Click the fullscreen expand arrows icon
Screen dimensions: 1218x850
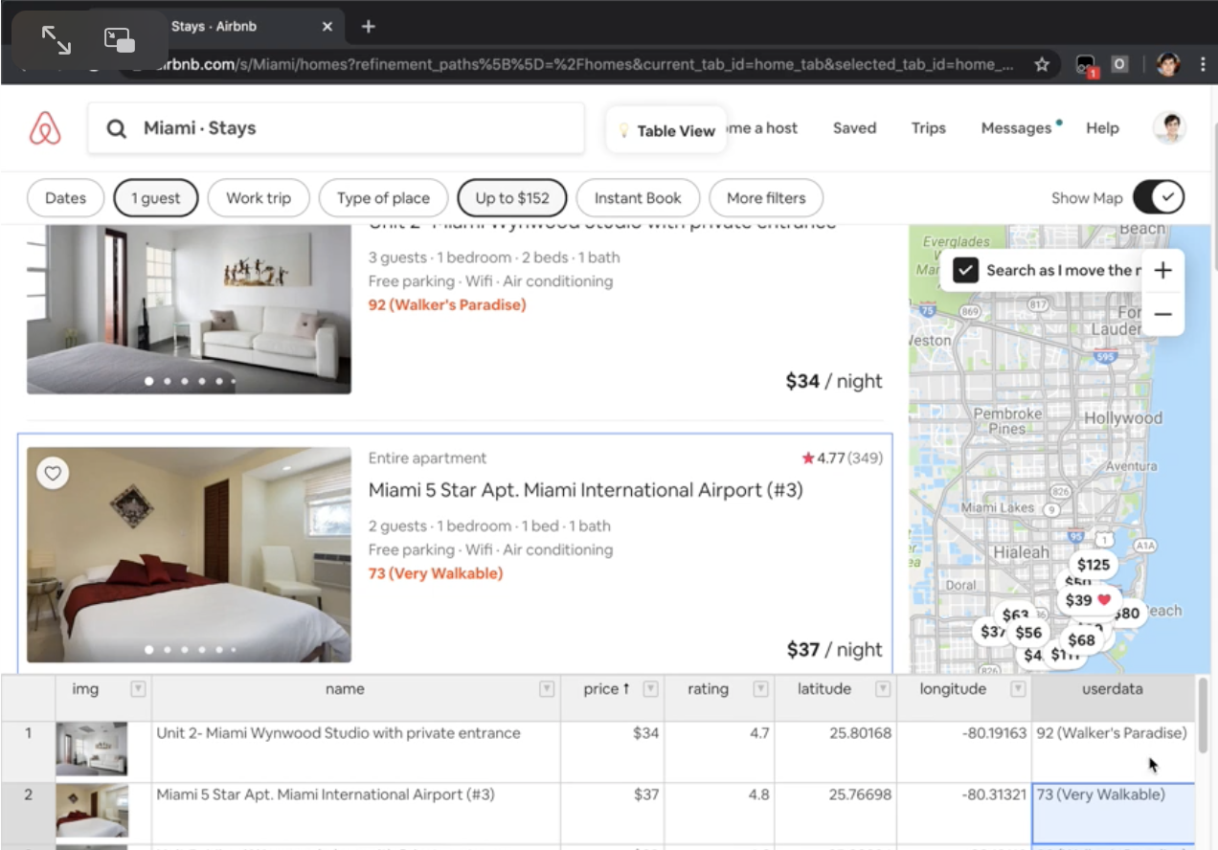56,40
